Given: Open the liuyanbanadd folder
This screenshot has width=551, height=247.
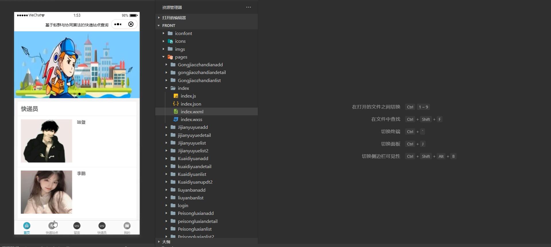Looking at the screenshot, I should tap(192, 190).
